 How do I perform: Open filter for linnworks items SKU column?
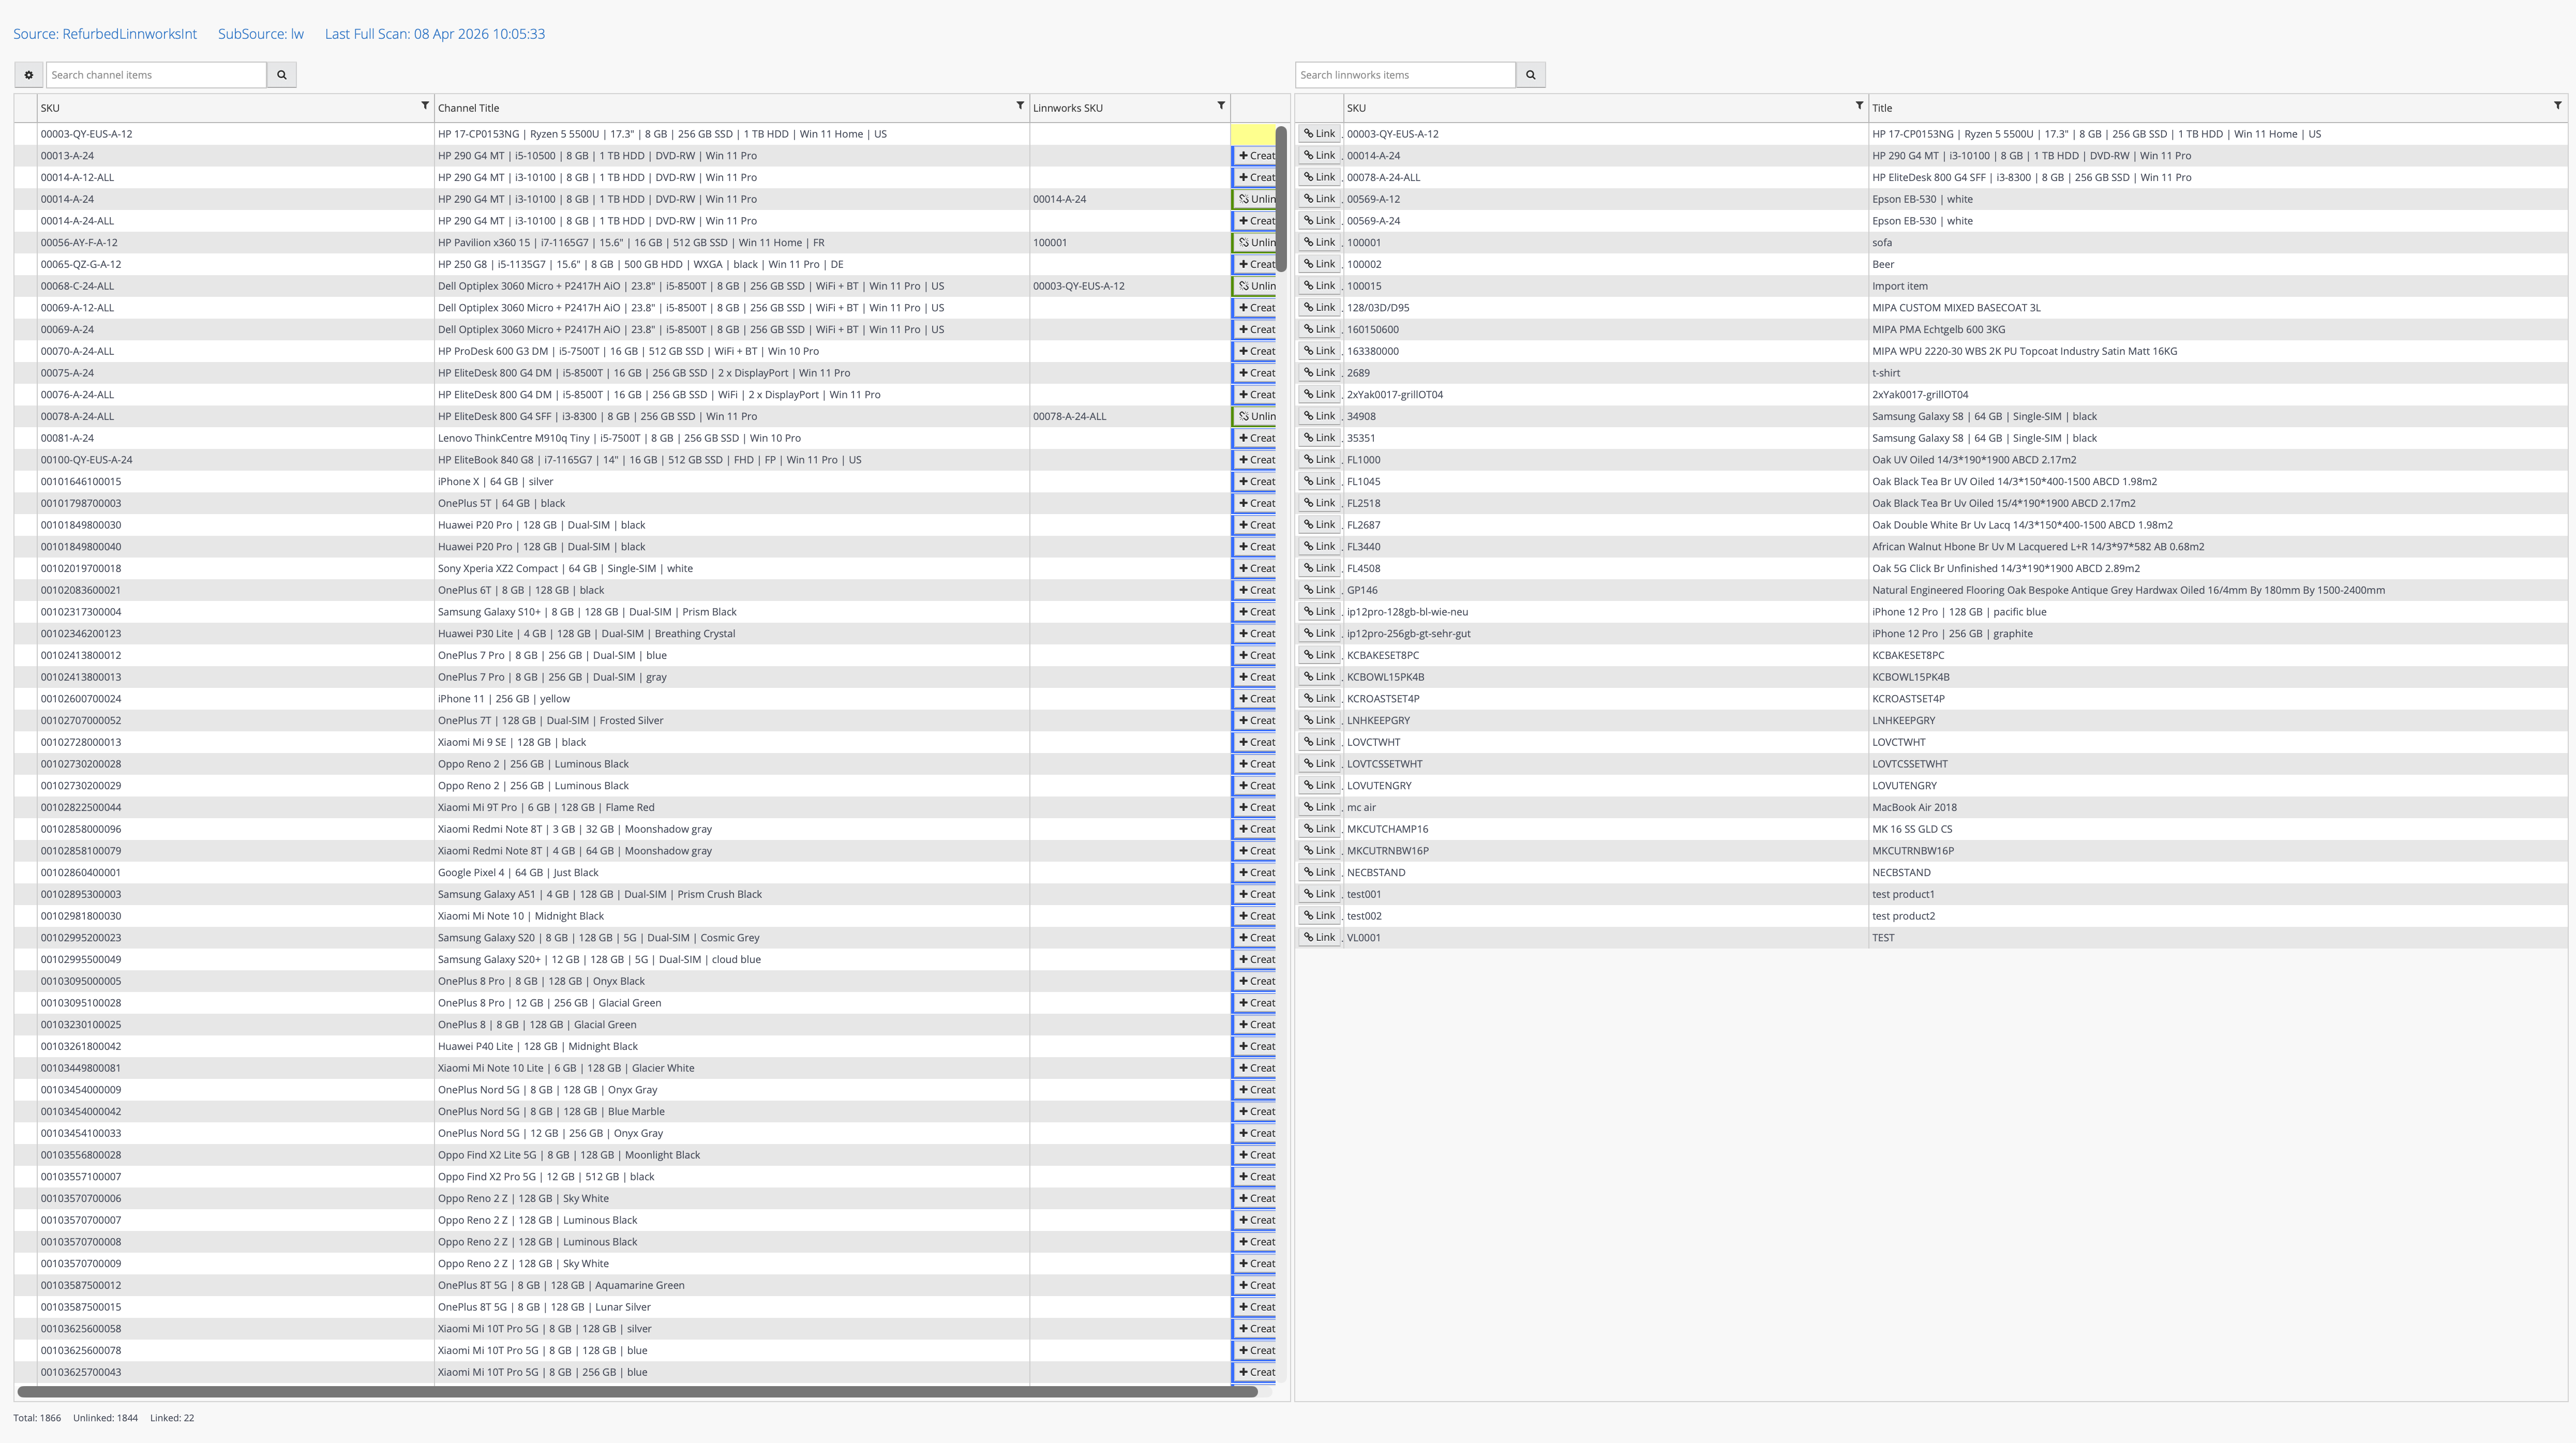[x=1859, y=106]
